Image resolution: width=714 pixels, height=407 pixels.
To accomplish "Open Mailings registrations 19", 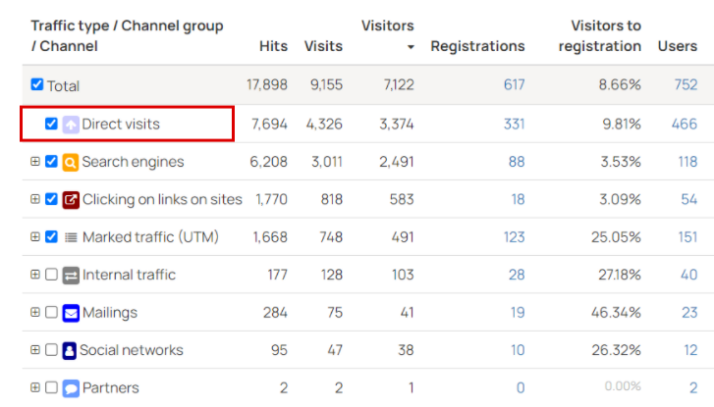I will point(518,313).
